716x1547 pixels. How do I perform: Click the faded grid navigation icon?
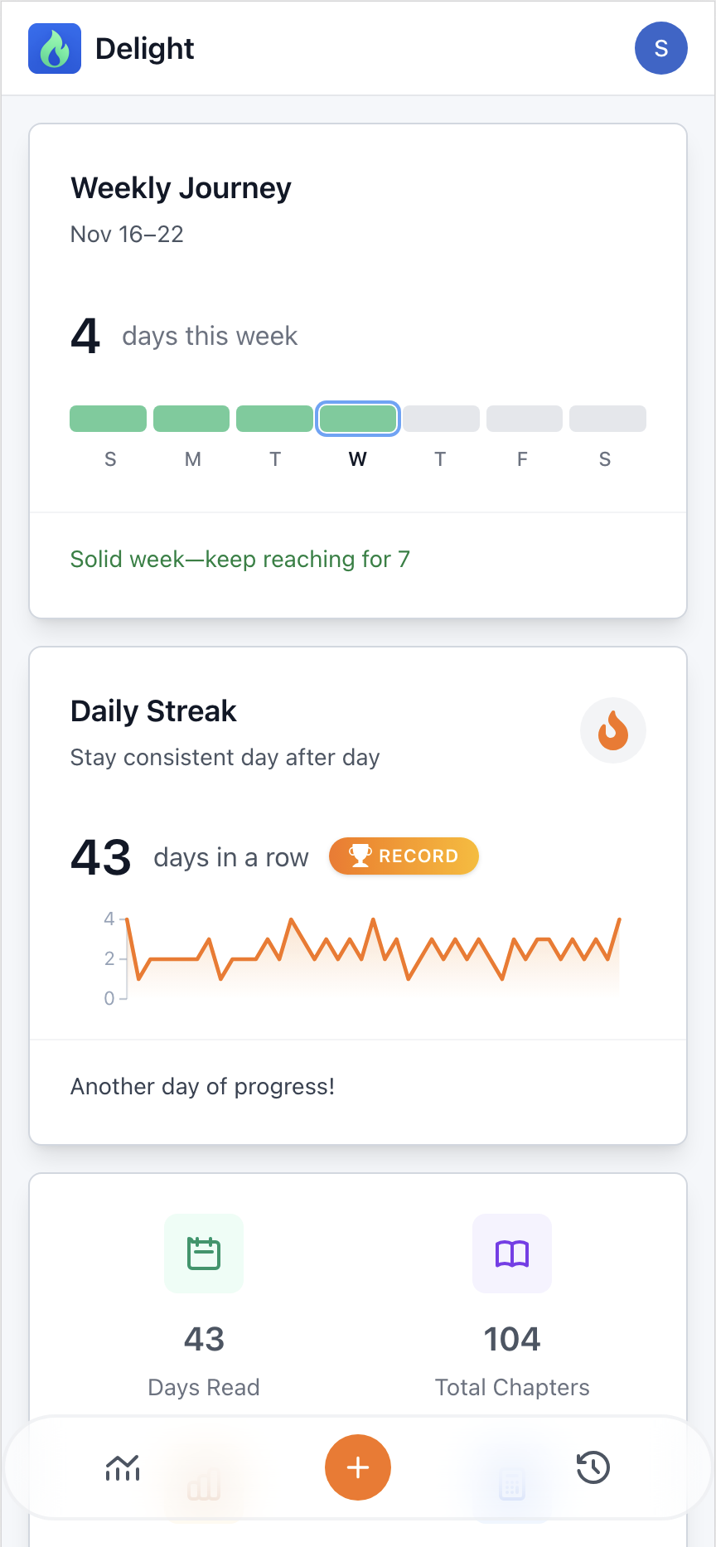(x=511, y=1484)
